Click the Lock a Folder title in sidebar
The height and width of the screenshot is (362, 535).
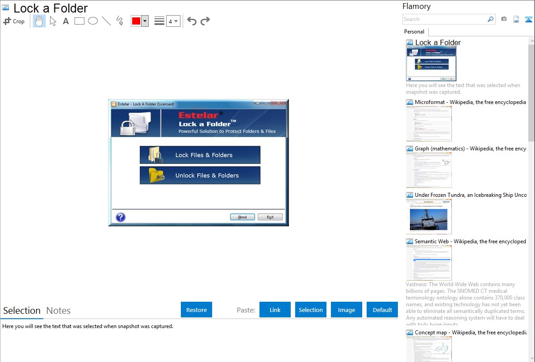[438, 43]
